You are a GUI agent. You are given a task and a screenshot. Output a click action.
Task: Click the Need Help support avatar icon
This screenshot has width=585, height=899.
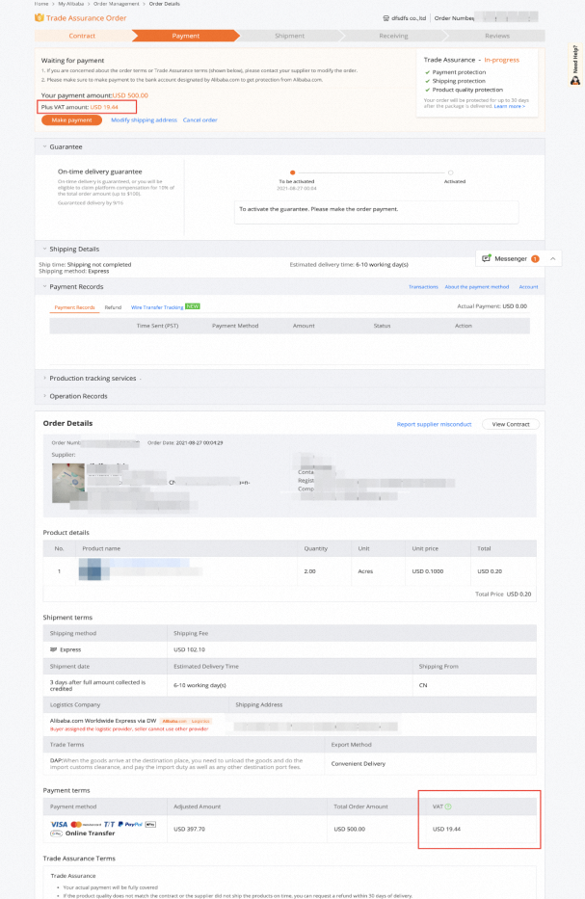(574, 81)
